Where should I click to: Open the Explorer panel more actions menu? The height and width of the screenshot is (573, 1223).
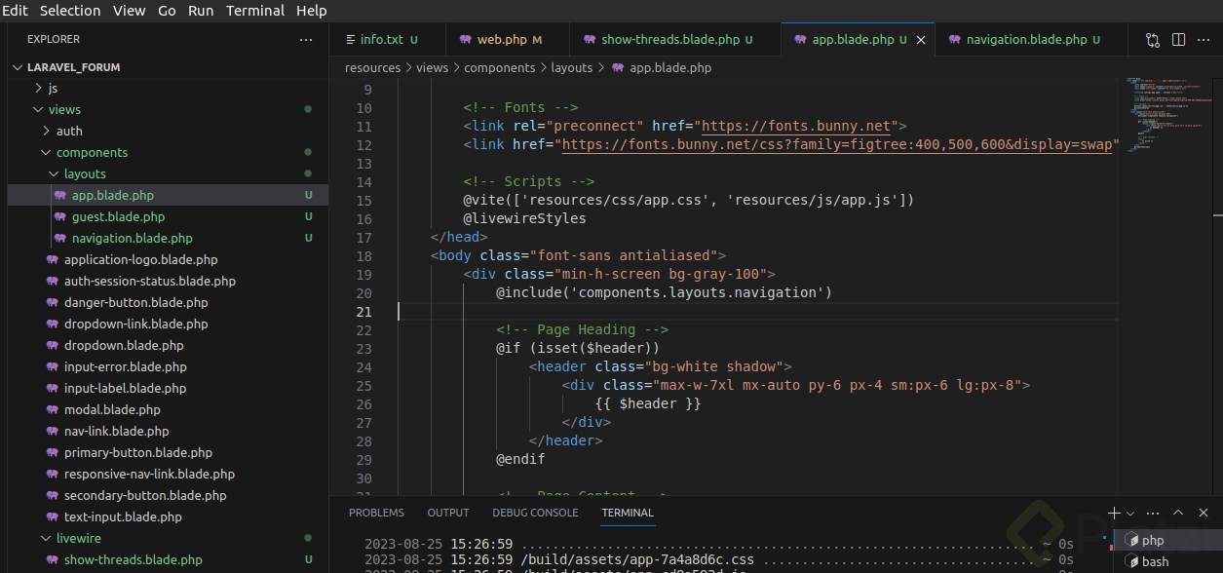pos(306,40)
